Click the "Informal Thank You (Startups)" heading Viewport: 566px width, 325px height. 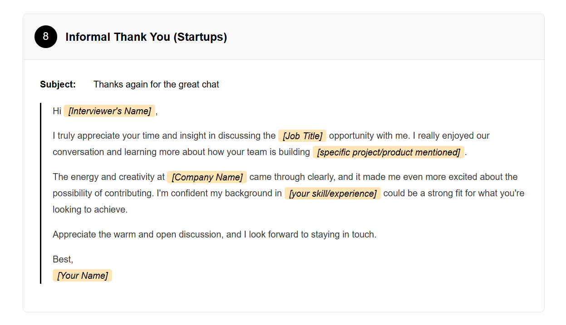tap(146, 37)
